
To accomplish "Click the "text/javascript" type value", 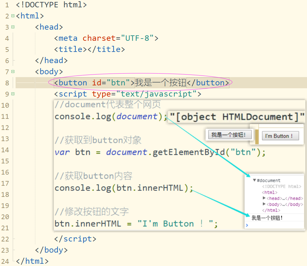I will point(156,94).
